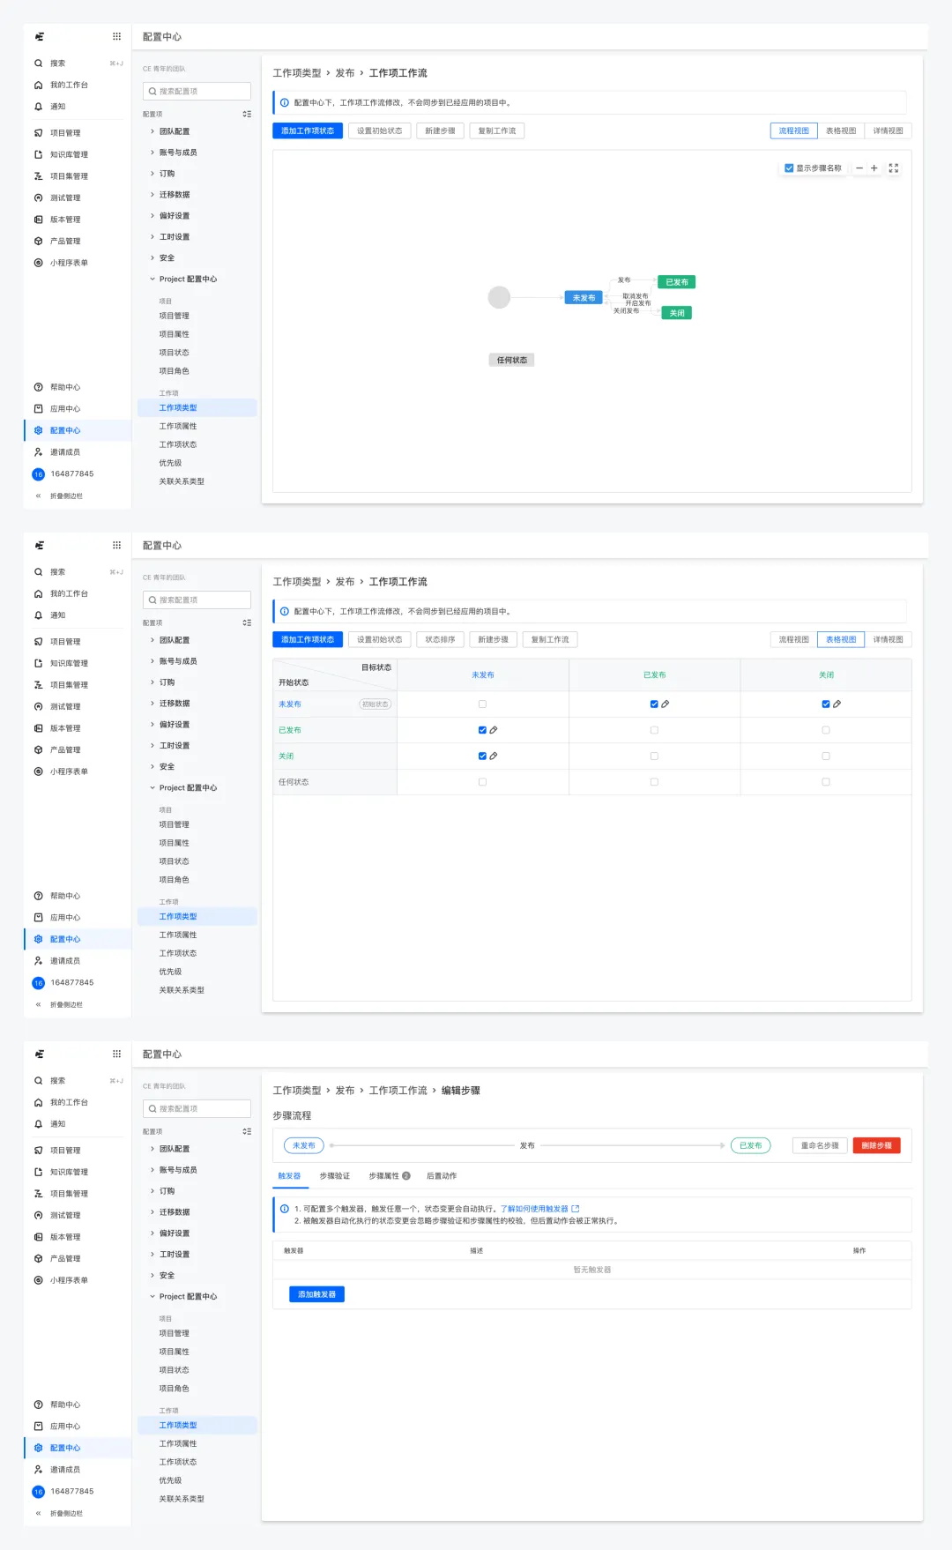Click the blue 添加触发器 button
The width and height of the screenshot is (952, 1550).
pyautogui.click(x=316, y=1294)
